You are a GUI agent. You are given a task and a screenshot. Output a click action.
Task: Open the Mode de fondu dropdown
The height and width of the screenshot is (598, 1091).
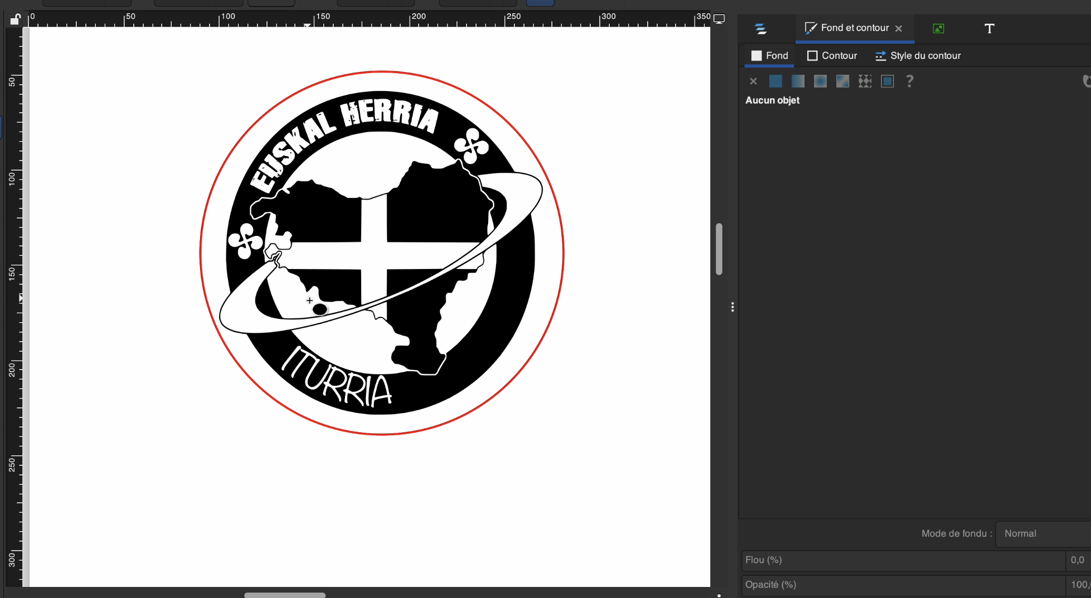pos(1043,533)
